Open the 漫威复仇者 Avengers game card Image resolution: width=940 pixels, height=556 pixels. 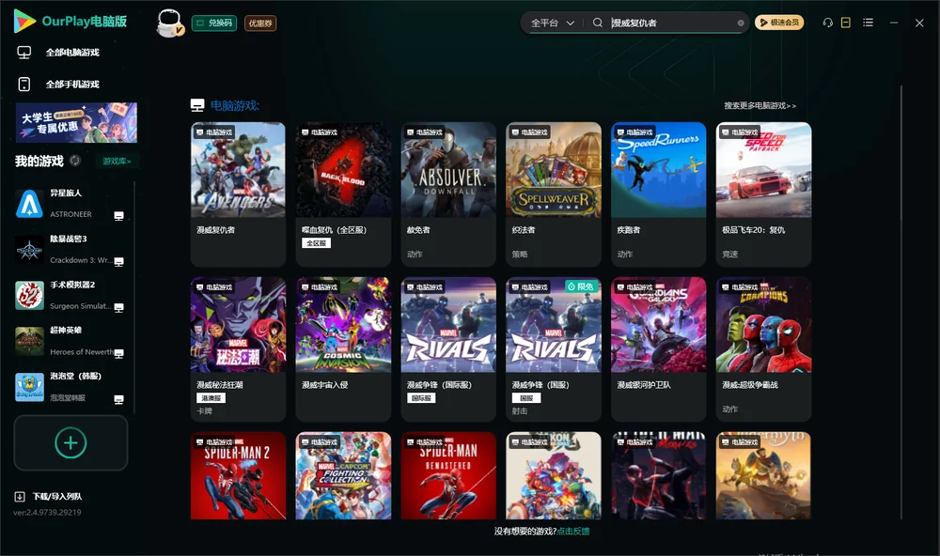pos(238,194)
